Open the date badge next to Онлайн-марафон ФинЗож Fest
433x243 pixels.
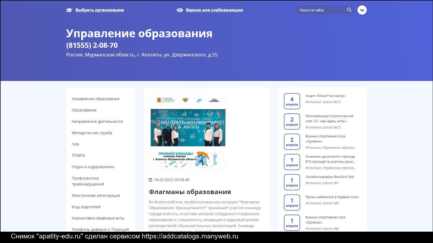(292, 182)
